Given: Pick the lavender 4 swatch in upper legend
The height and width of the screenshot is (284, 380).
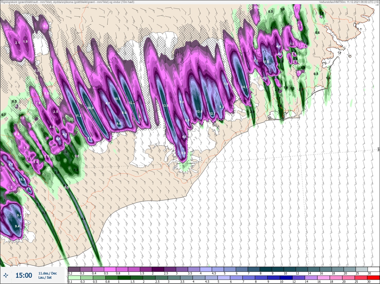Looking at the screenshot, I should pos(207,269).
